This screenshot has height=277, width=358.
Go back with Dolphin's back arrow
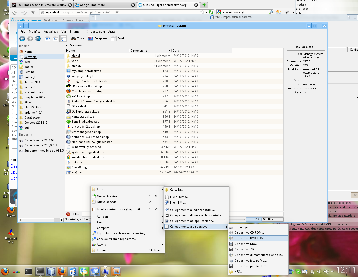click(x=22, y=39)
